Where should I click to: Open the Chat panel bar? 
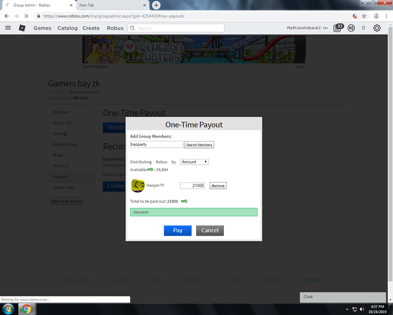click(x=343, y=297)
